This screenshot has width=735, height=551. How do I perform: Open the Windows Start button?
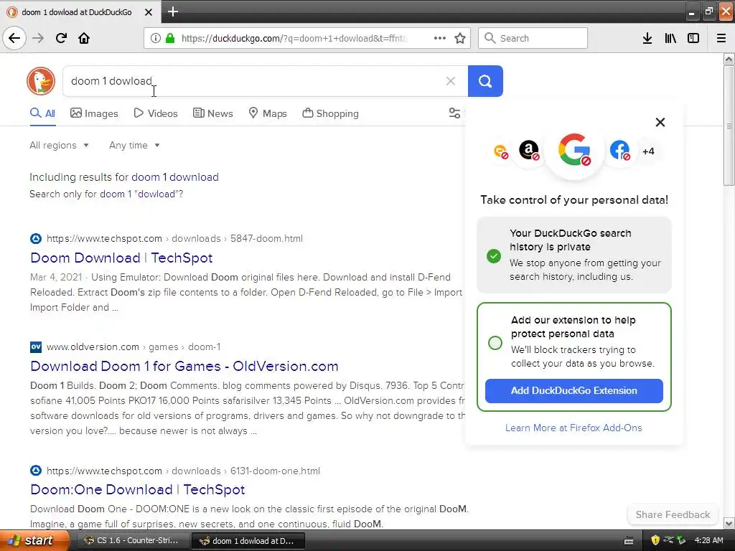pos(34,540)
